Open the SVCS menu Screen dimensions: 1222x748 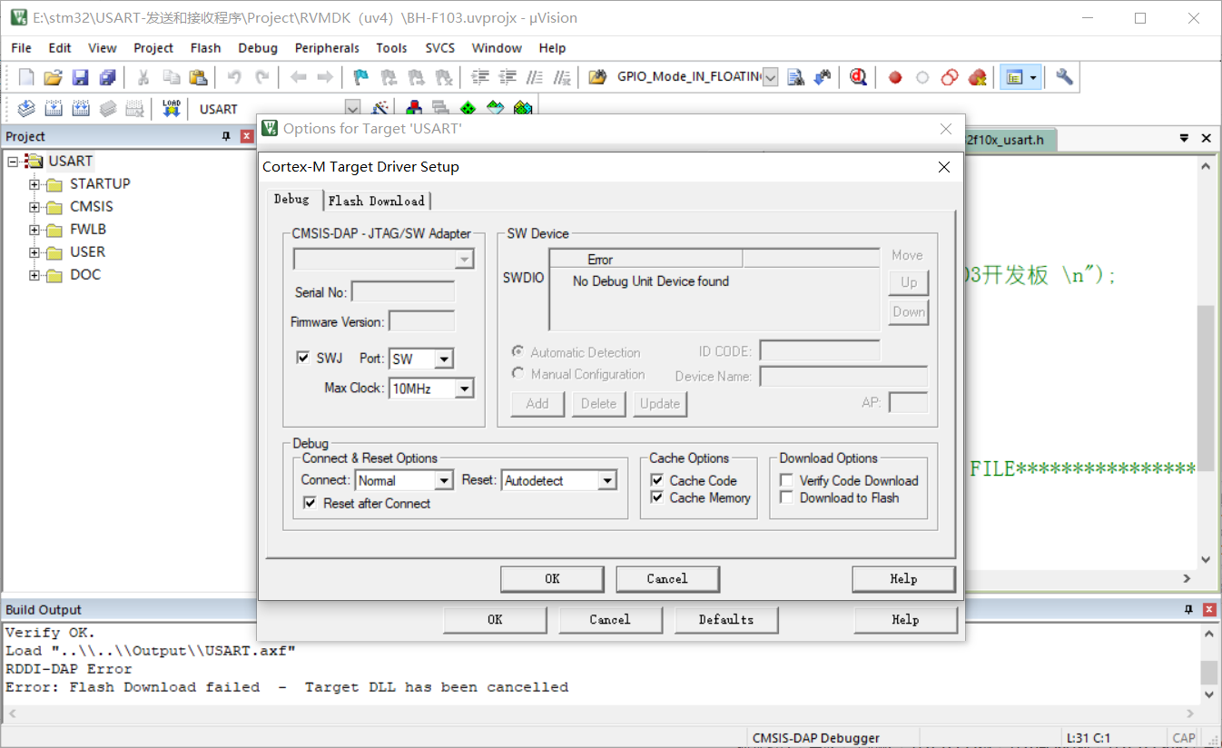coord(440,48)
